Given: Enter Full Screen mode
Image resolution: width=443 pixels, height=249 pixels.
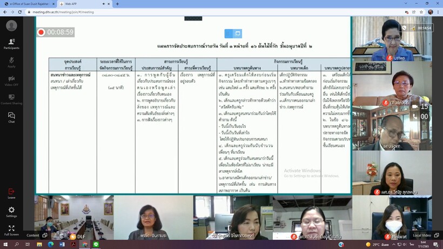Looking at the screenshot, I should [x=11, y=230].
